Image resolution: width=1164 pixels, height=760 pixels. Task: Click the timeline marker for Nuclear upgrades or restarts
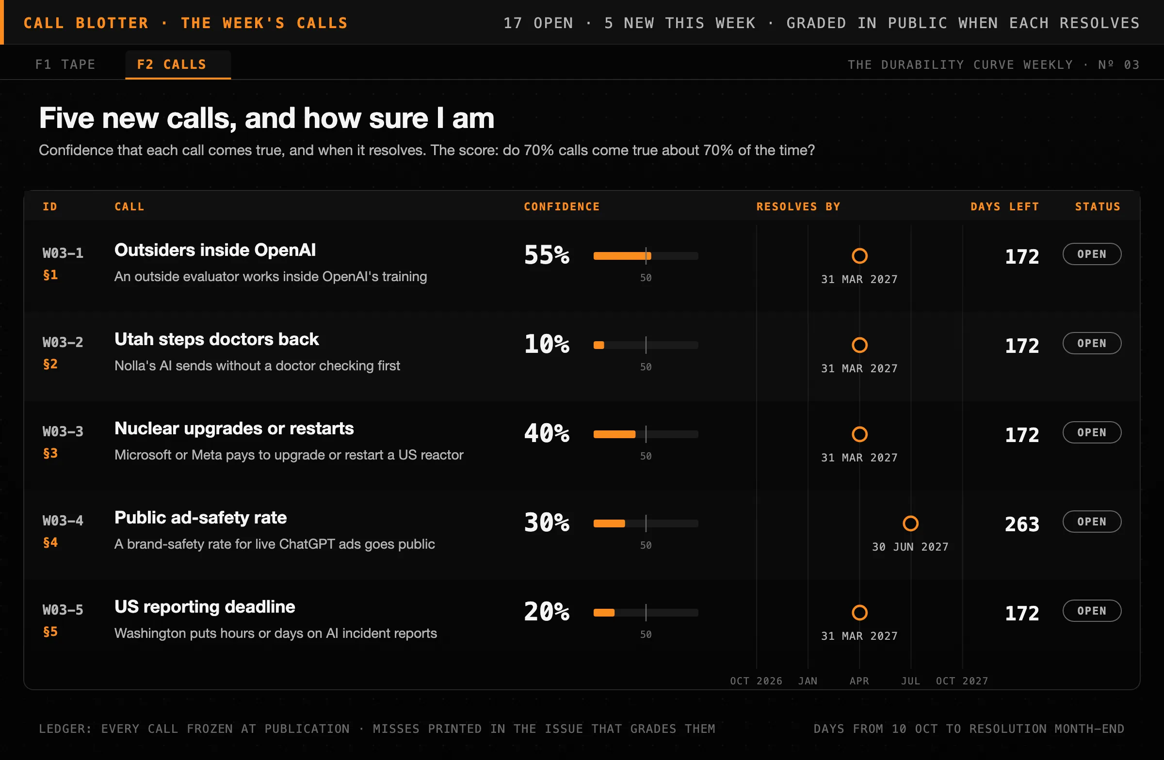coord(859,434)
